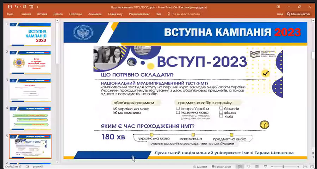
Task: Select the yellow clock icon on slide
Action: (x=265, y=125)
